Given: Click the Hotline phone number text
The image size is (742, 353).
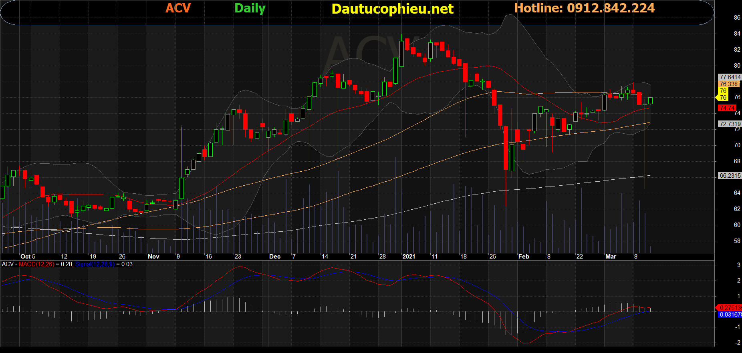Looking at the screenshot, I should [584, 8].
